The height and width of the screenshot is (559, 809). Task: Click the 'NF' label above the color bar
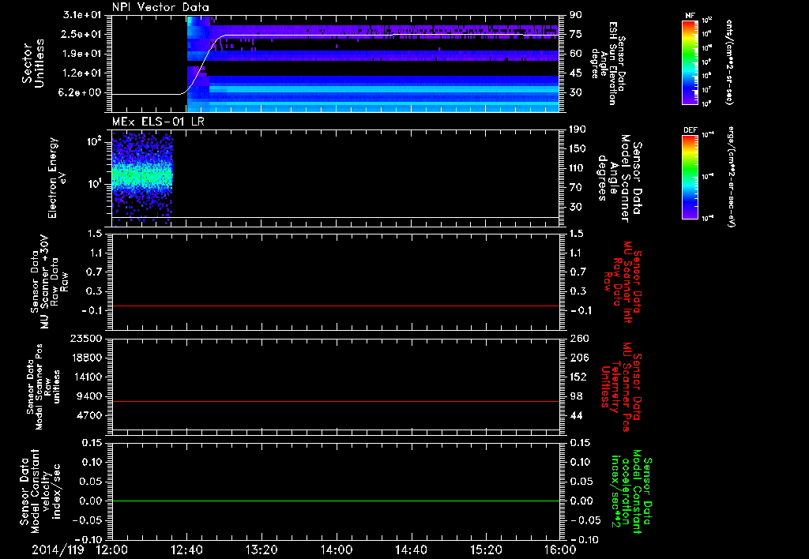690,16
